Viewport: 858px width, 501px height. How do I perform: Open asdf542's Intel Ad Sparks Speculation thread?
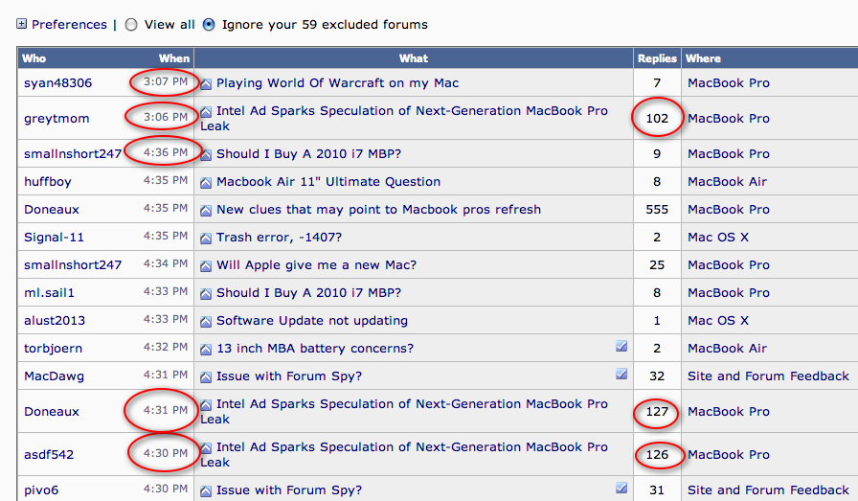pos(404,454)
